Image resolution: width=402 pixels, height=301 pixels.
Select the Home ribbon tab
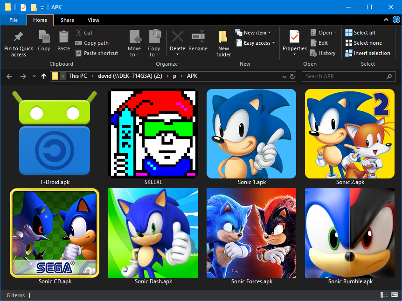pyautogui.click(x=40, y=20)
